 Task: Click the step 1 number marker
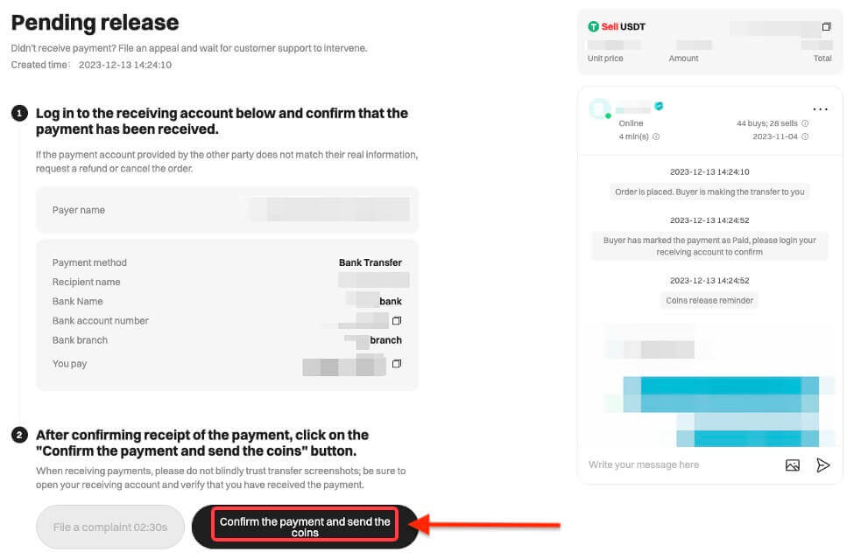(19, 114)
